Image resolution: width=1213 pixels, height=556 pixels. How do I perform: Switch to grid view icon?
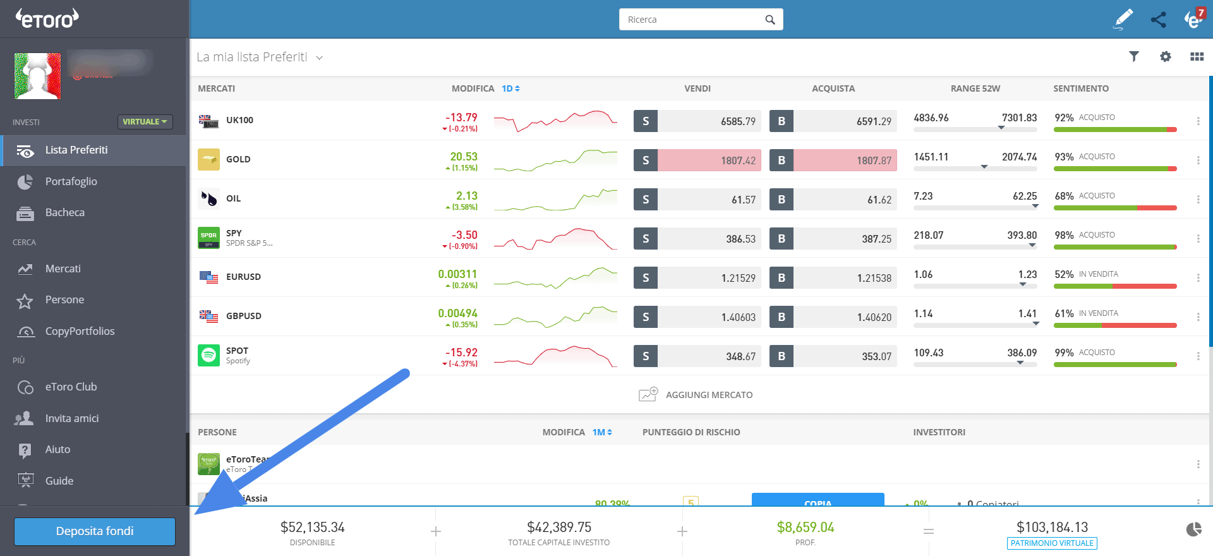[x=1197, y=56]
